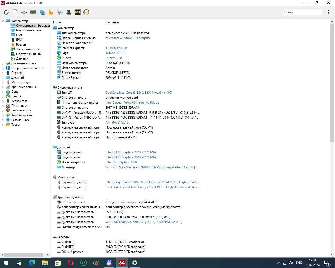335x268 pixels.
Task: Launch the flame stability test icon
Action: coord(51,12)
